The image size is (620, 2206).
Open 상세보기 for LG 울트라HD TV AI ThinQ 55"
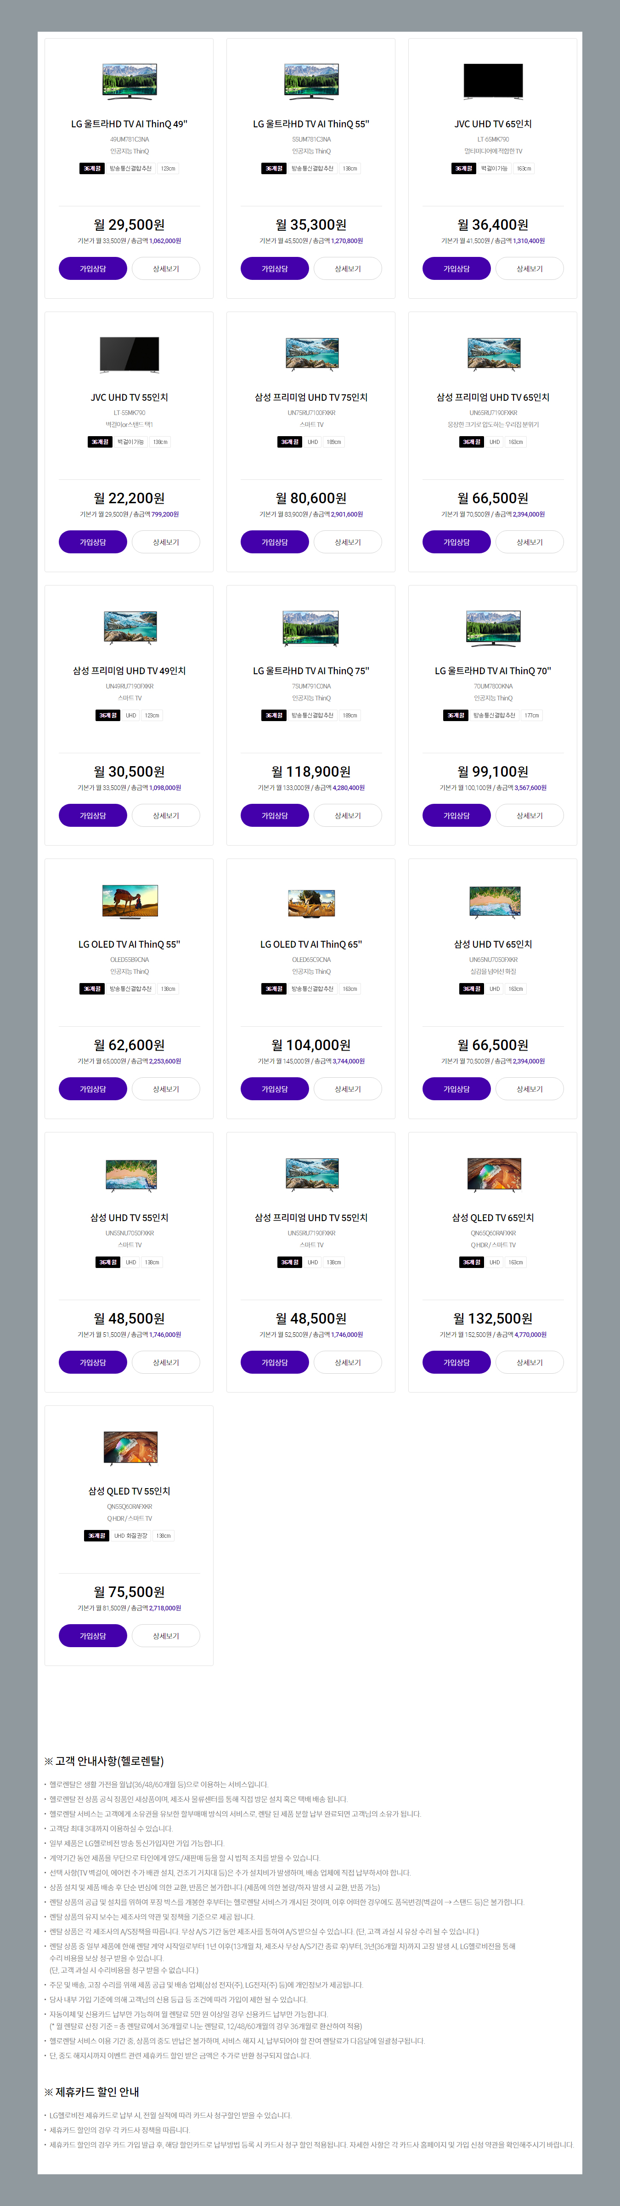tap(348, 269)
